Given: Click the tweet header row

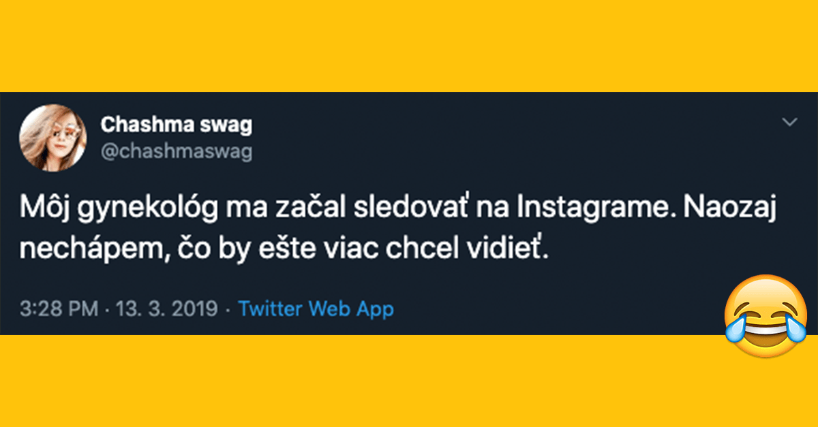Looking at the screenshot, I should pos(273,136).
